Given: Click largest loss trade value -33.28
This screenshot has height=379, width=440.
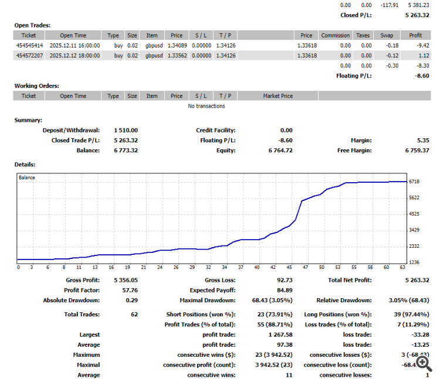Looking at the screenshot, I should point(420,334).
